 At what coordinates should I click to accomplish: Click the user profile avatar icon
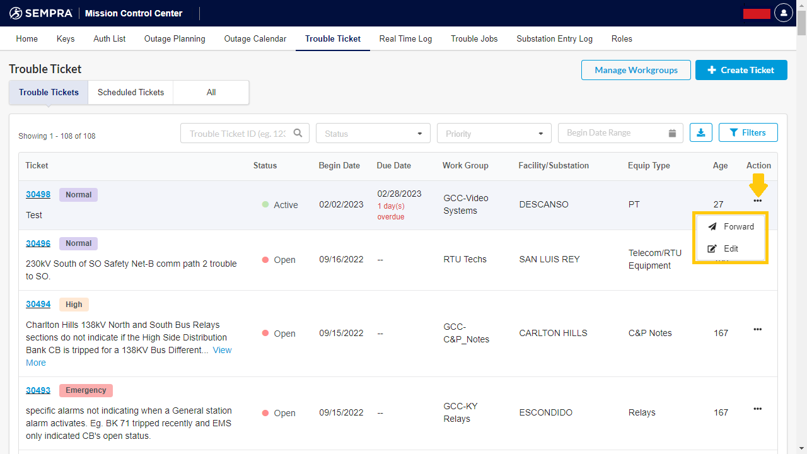[783, 13]
